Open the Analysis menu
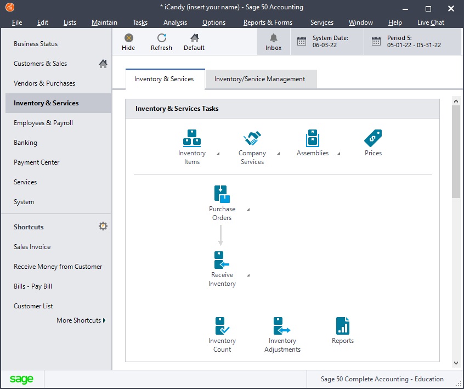Image resolution: width=464 pixels, height=389 pixels. coord(175,22)
